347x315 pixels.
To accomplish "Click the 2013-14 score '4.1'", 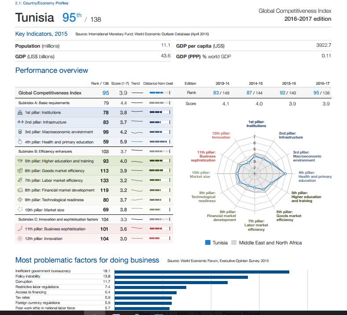I will coord(226,104).
